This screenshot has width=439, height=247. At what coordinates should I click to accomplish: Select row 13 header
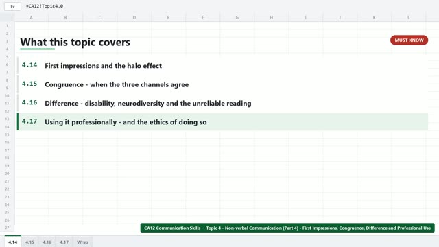coord(7,119)
